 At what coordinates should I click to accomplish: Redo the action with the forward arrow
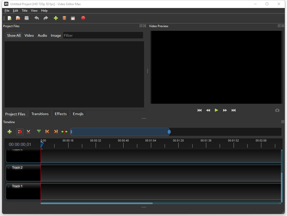[46, 18]
